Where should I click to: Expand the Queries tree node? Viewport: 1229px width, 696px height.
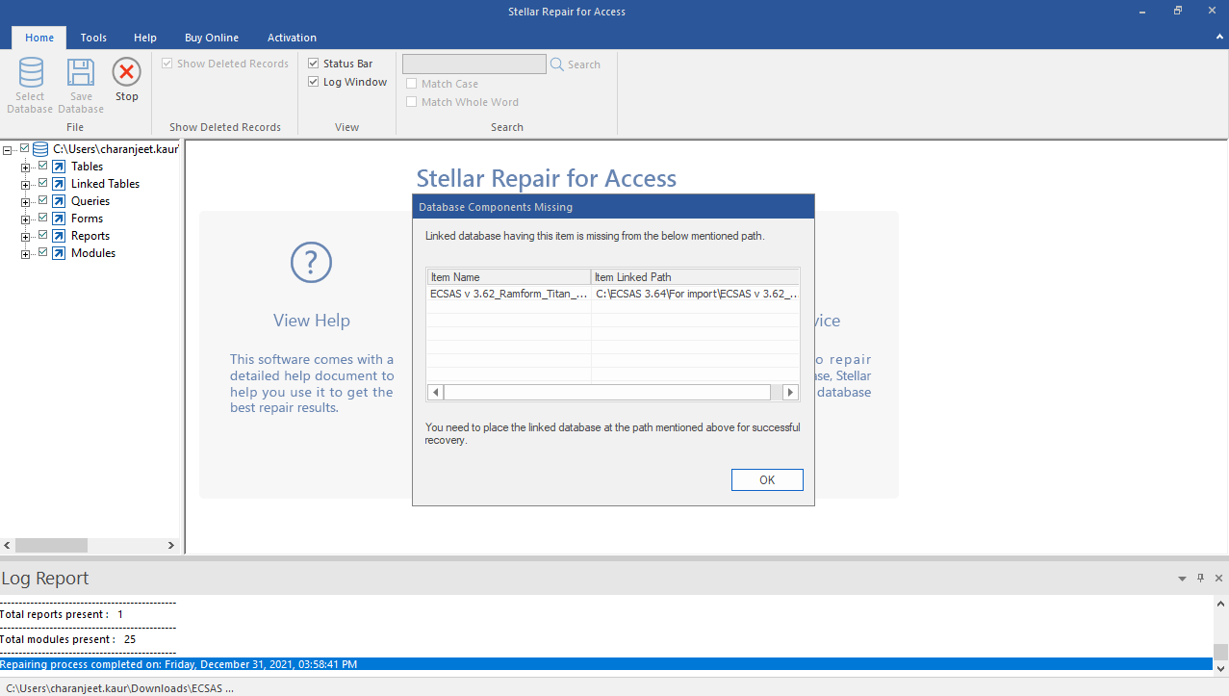point(26,202)
